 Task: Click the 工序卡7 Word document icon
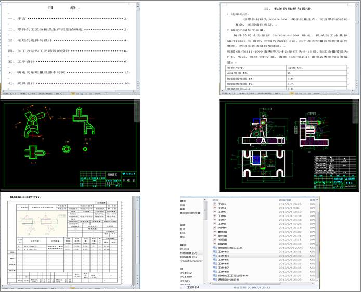pyautogui.click(x=215, y=268)
